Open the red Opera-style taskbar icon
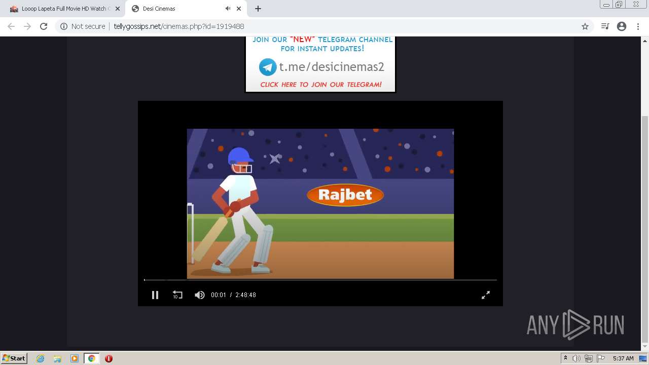Viewport: 649px width, 365px height. point(109,358)
